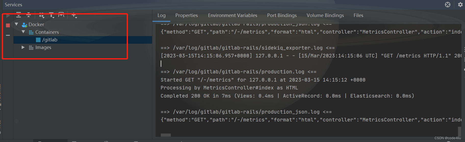
Task: Switch to the Files tab
Action: [x=358, y=15]
